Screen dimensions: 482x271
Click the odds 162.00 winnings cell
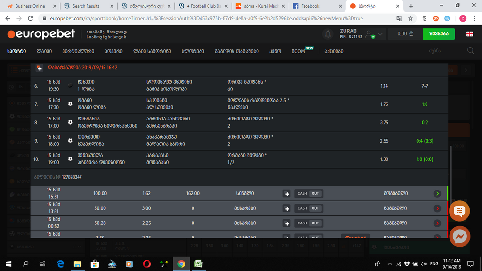(193, 193)
